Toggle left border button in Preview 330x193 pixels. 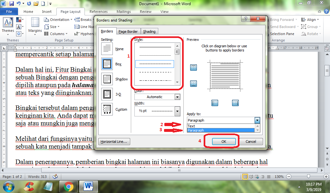(x=215, y=103)
